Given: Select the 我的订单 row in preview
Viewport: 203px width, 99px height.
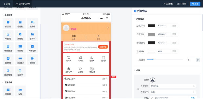Looking at the screenshot, I should (x=86, y=79).
